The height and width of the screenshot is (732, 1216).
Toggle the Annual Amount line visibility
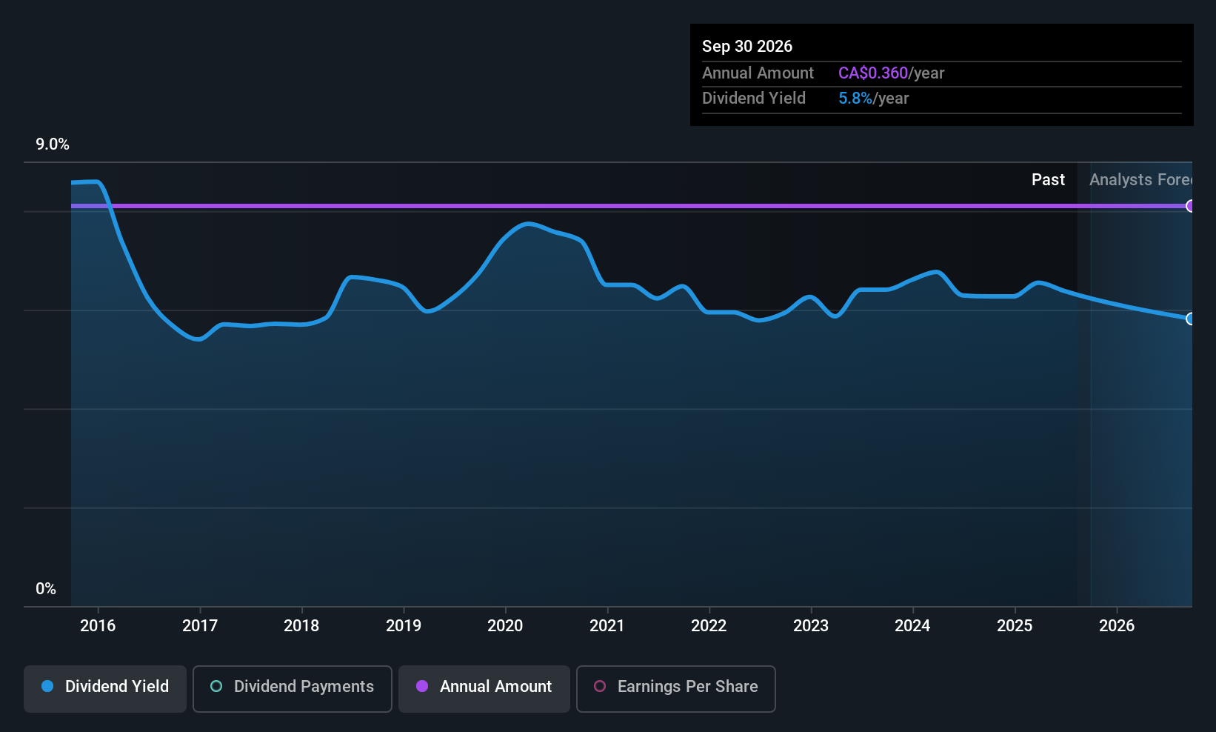484,687
